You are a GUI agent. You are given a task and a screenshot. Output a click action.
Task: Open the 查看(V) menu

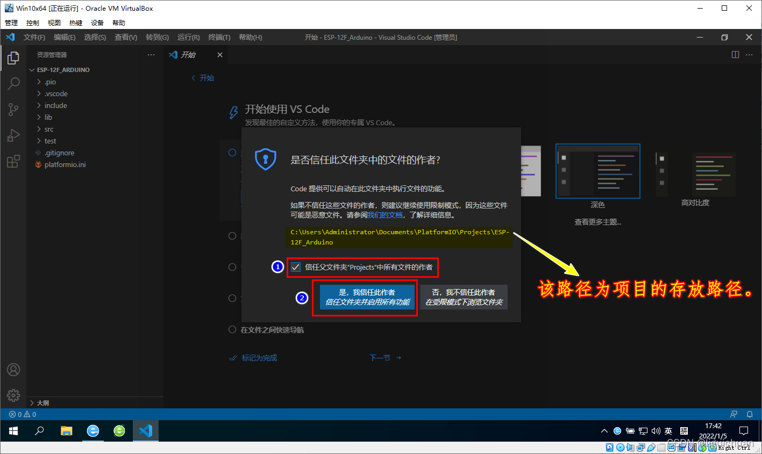[126, 37]
